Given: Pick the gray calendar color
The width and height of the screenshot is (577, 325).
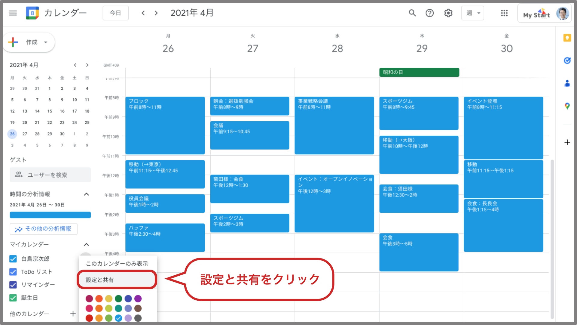Looking at the screenshot, I should (x=138, y=318).
